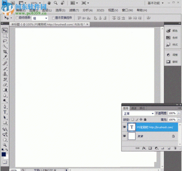Screen dimensions: 182x171
Task: Switch to the Channels tab
Action: coord(134,108)
